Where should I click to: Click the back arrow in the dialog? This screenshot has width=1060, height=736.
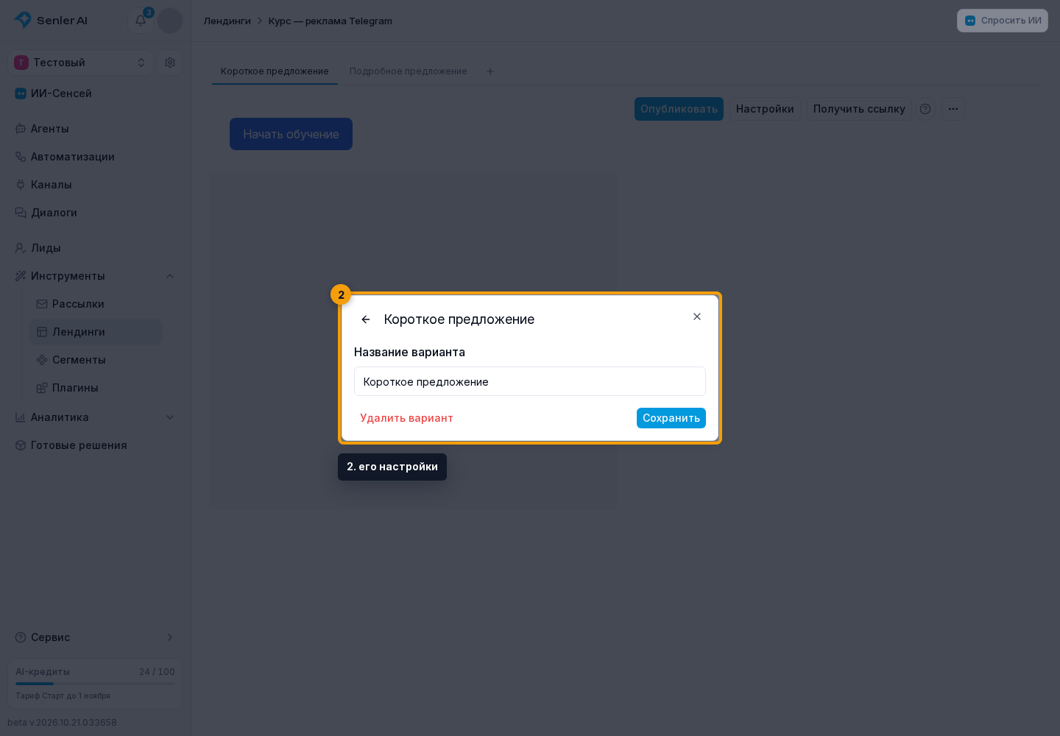click(366, 319)
